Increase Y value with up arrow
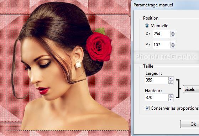Screen dimensions: 199x136 click(173, 43)
